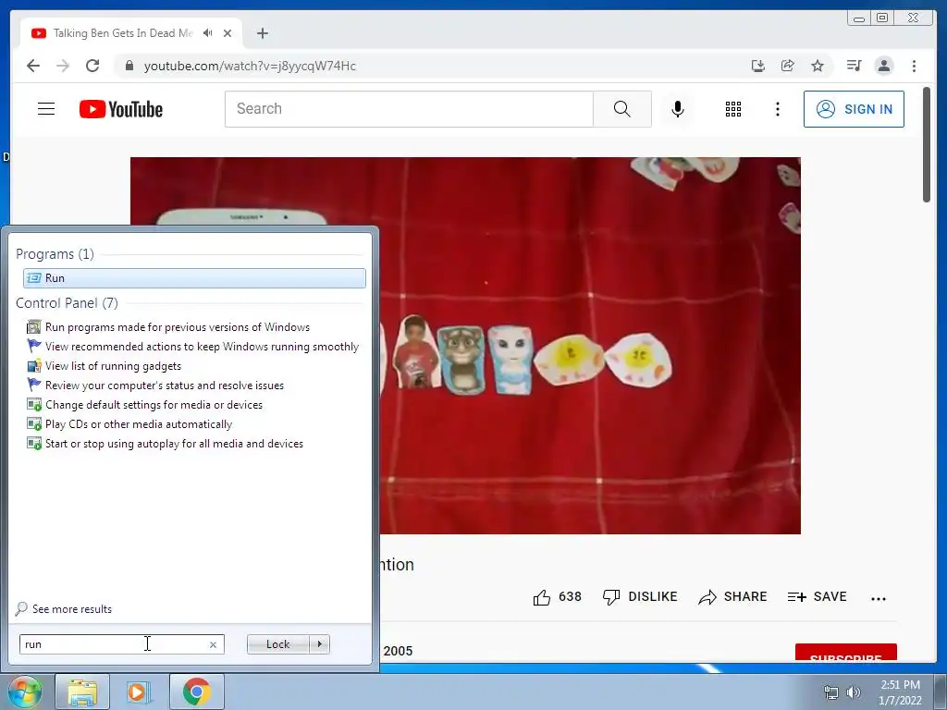Viewport: 947px width, 710px height.
Task: Open more actions ellipsis below video
Action: click(x=879, y=598)
